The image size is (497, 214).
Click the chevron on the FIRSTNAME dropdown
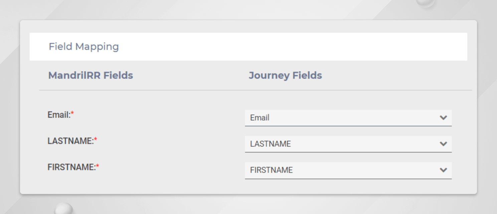(x=444, y=170)
